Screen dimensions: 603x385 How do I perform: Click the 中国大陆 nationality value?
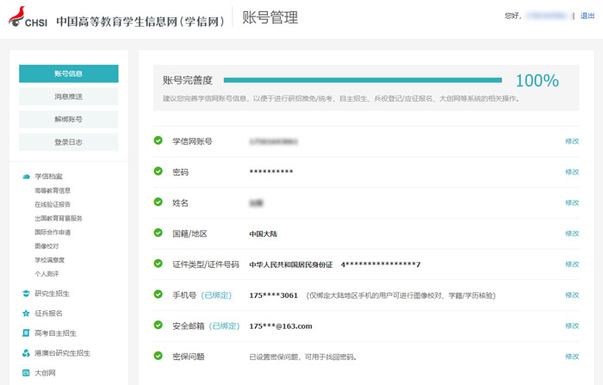tap(263, 234)
